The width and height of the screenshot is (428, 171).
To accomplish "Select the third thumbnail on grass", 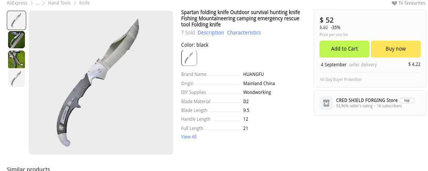I will coord(16,59).
